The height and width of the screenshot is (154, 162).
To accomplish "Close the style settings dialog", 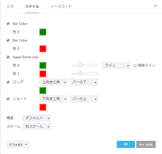I will click(x=155, y=6).
